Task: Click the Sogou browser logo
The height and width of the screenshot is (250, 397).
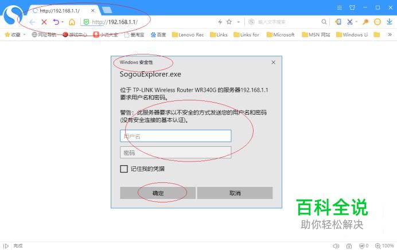Action: [x=13, y=15]
